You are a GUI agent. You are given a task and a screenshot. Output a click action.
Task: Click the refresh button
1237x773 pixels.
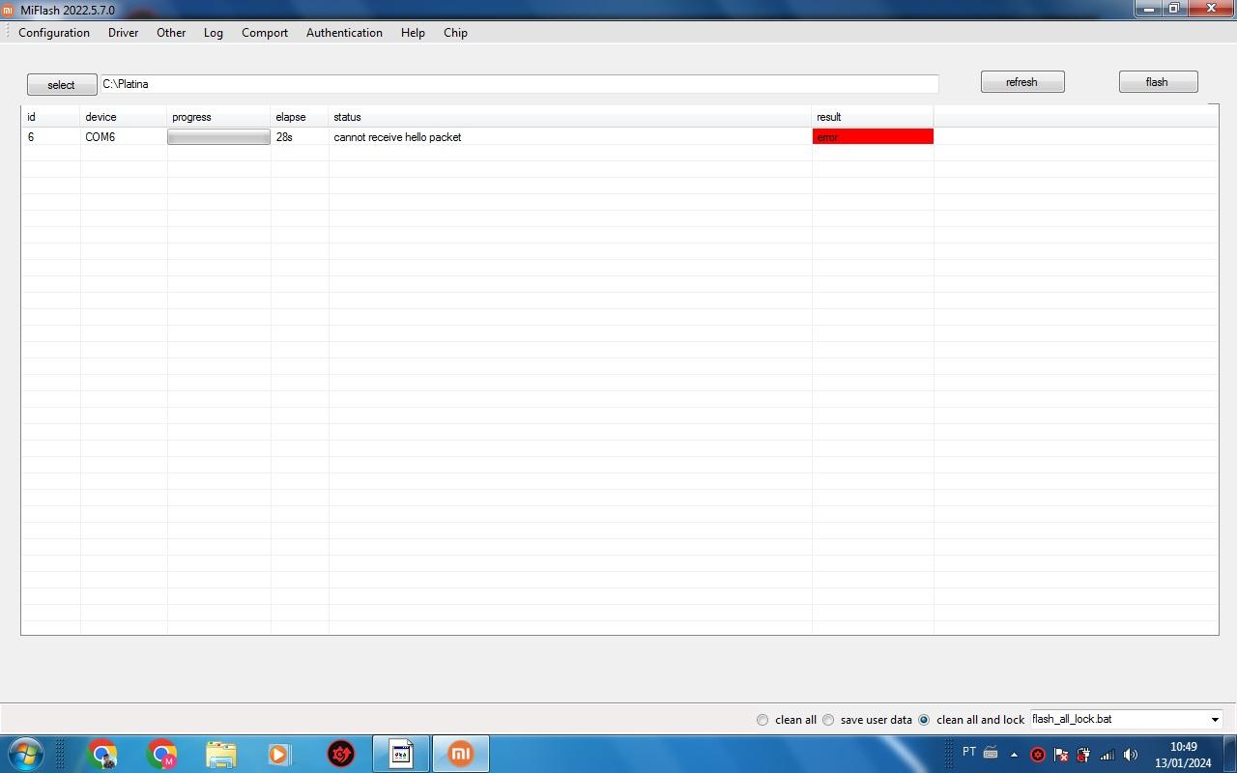1021,82
